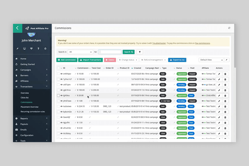249x166 pixels.
Task: Select checkbox for row tuzzvowa
Action: tap(58, 106)
